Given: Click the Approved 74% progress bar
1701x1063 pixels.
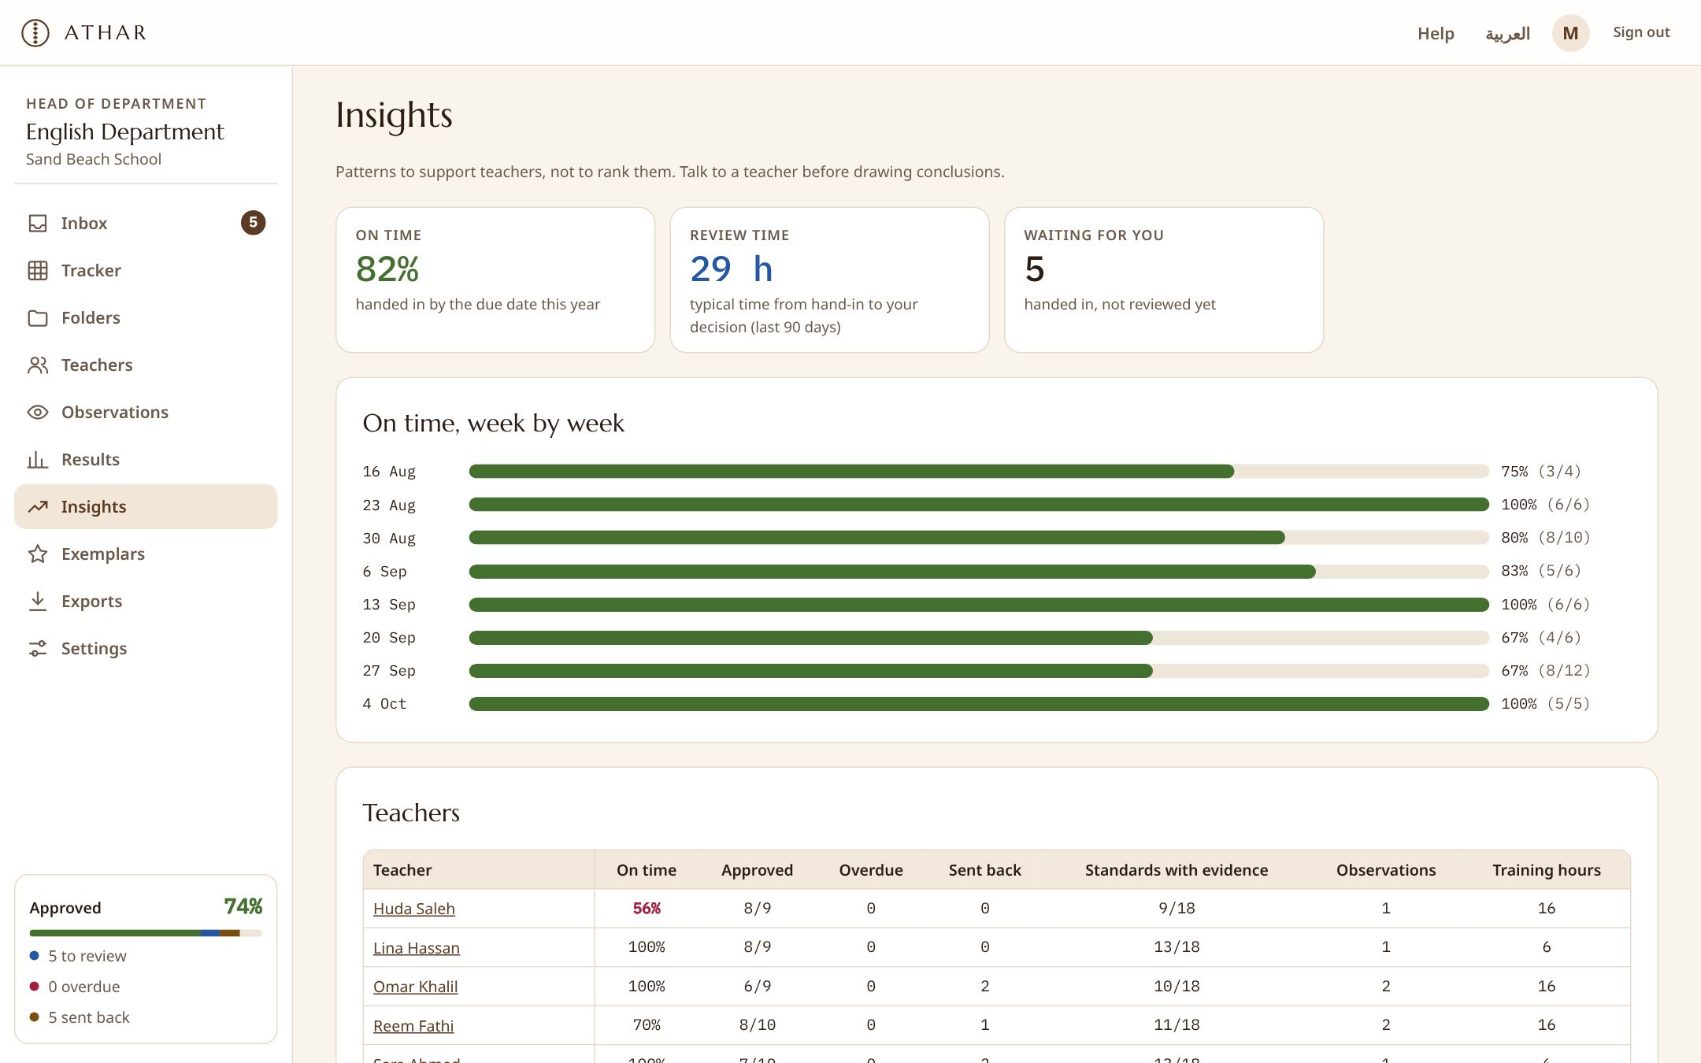Looking at the screenshot, I should coord(146,933).
